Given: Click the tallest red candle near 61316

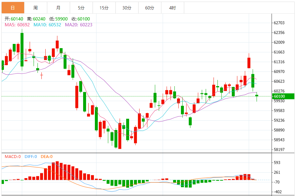Looking at the screenshot, I should point(249,63).
